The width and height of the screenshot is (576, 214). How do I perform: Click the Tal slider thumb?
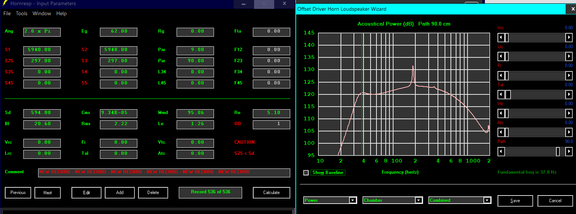tap(508, 94)
